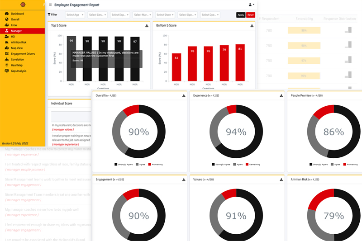Open Engagement Drivers from sidebar
Image resolution: width=362 pixels, height=241 pixels.
[x=22, y=54]
